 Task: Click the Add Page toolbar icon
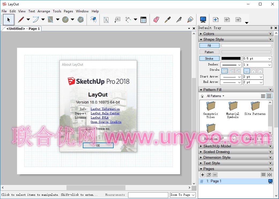click(x=215, y=20)
